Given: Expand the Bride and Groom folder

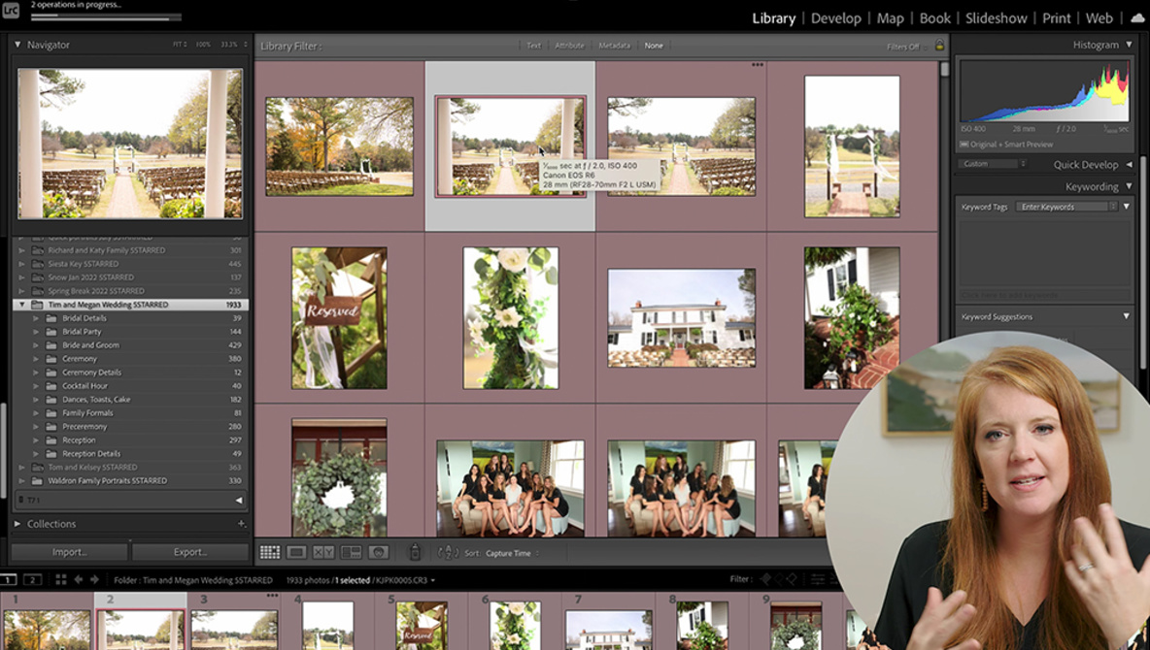Looking at the screenshot, I should [36, 345].
